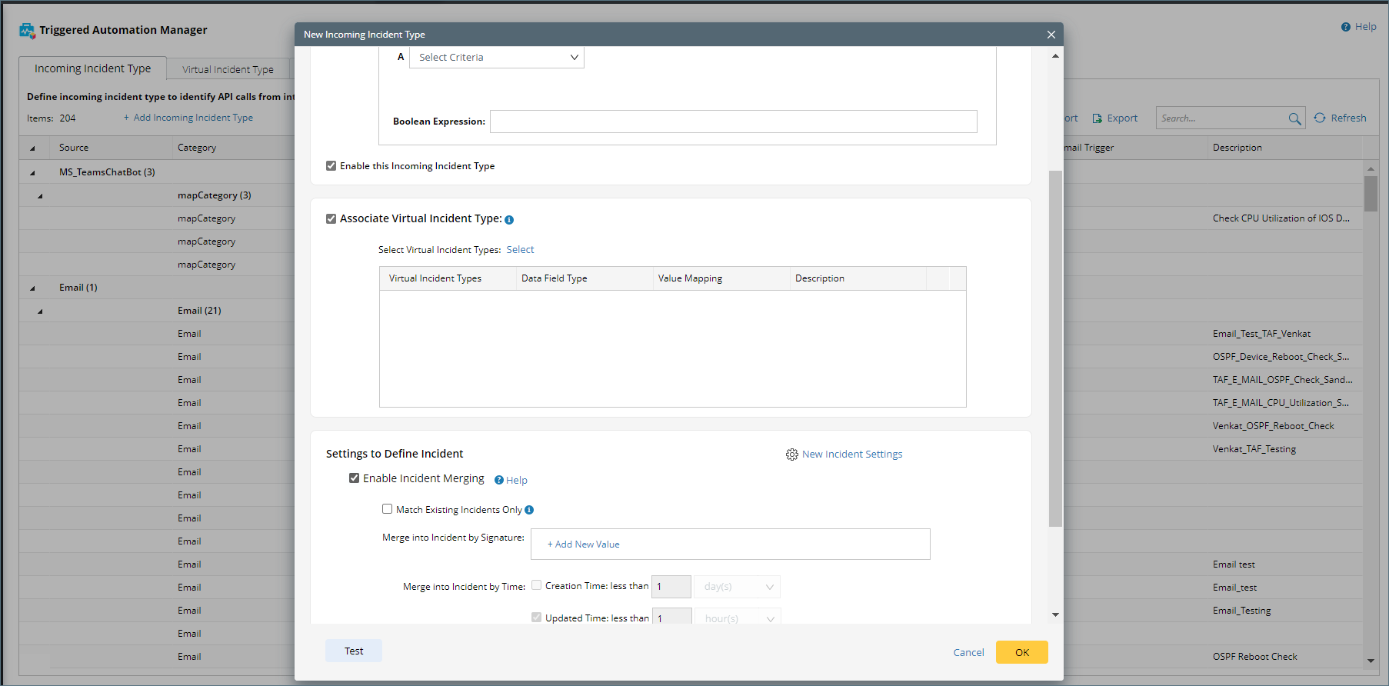This screenshot has height=686, width=1389.
Task: Open the Select Criteria dropdown
Action: coord(497,58)
